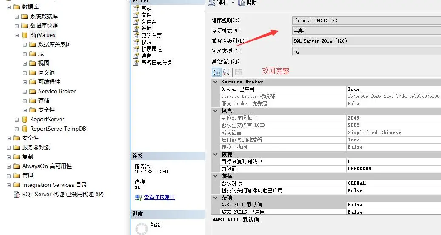The height and width of the screenshot is (235, 441).
Task: Select the 服务器对象 tree item
Action: [x=36, y=147]
